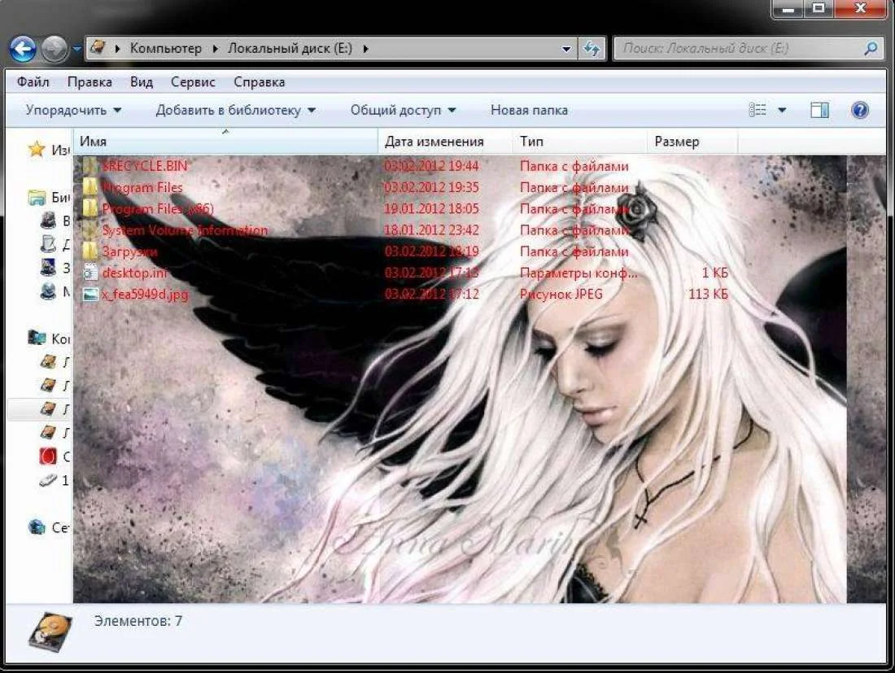895x673 pixels.
Task: Click the USB flash drive icon in sidebar
Action: (x=49, y=480)
